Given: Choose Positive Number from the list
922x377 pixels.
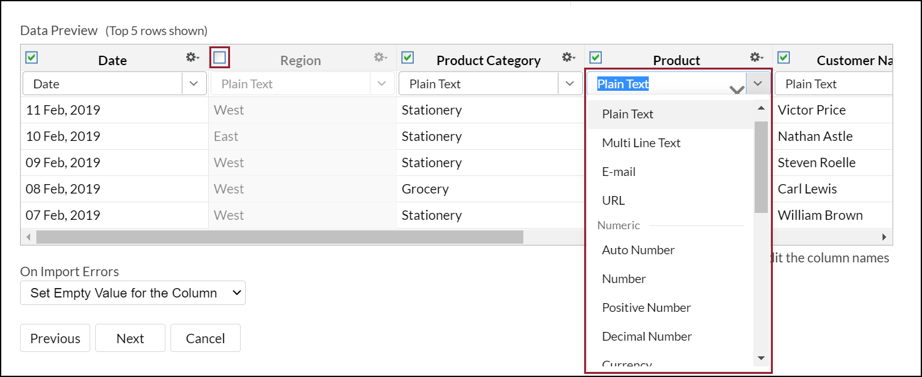Looking at the screenshot, I should 646,307.
